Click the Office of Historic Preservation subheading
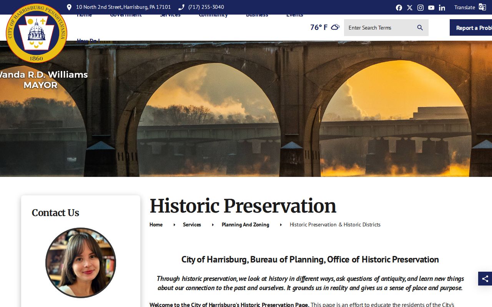Screen dimensions: 492x307 point(310,259)
